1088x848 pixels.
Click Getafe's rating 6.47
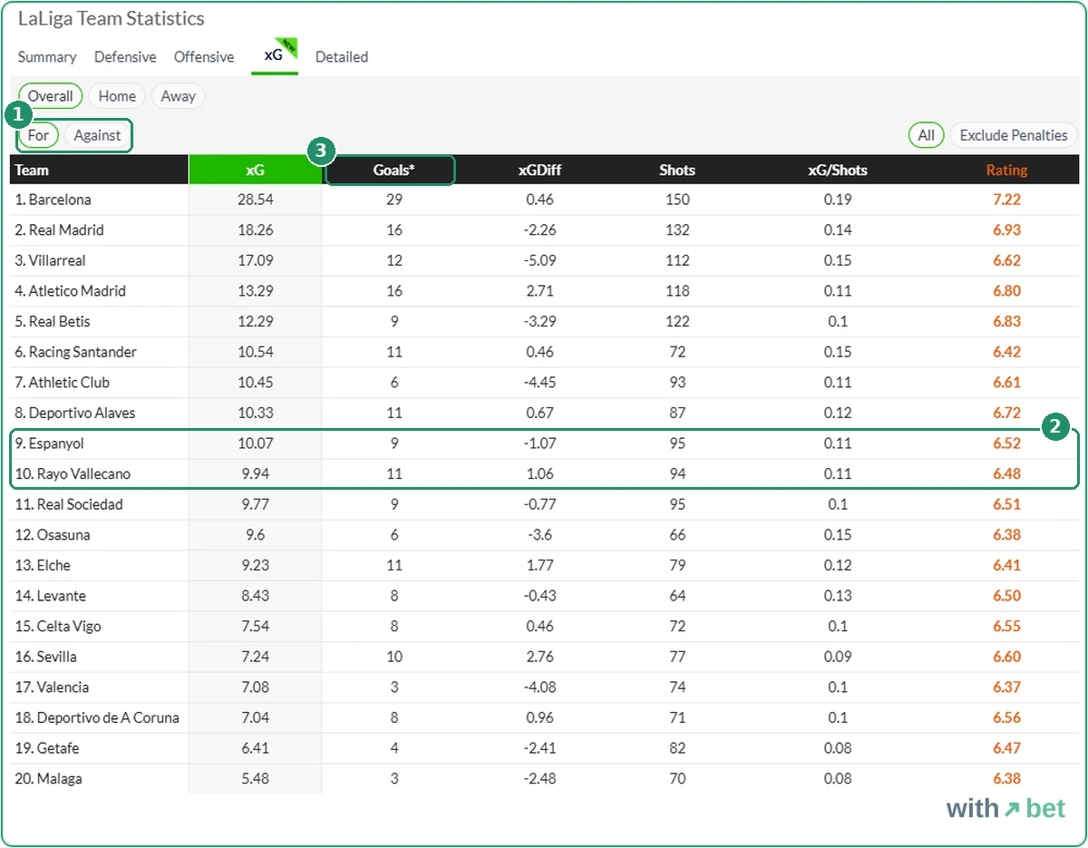click(1006, 748)
